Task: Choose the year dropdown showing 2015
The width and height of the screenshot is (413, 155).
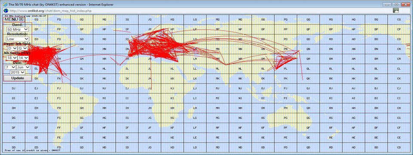Action: [17, 72]
